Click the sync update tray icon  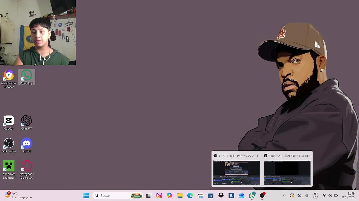pyautogui.click(x=292, y=195)
